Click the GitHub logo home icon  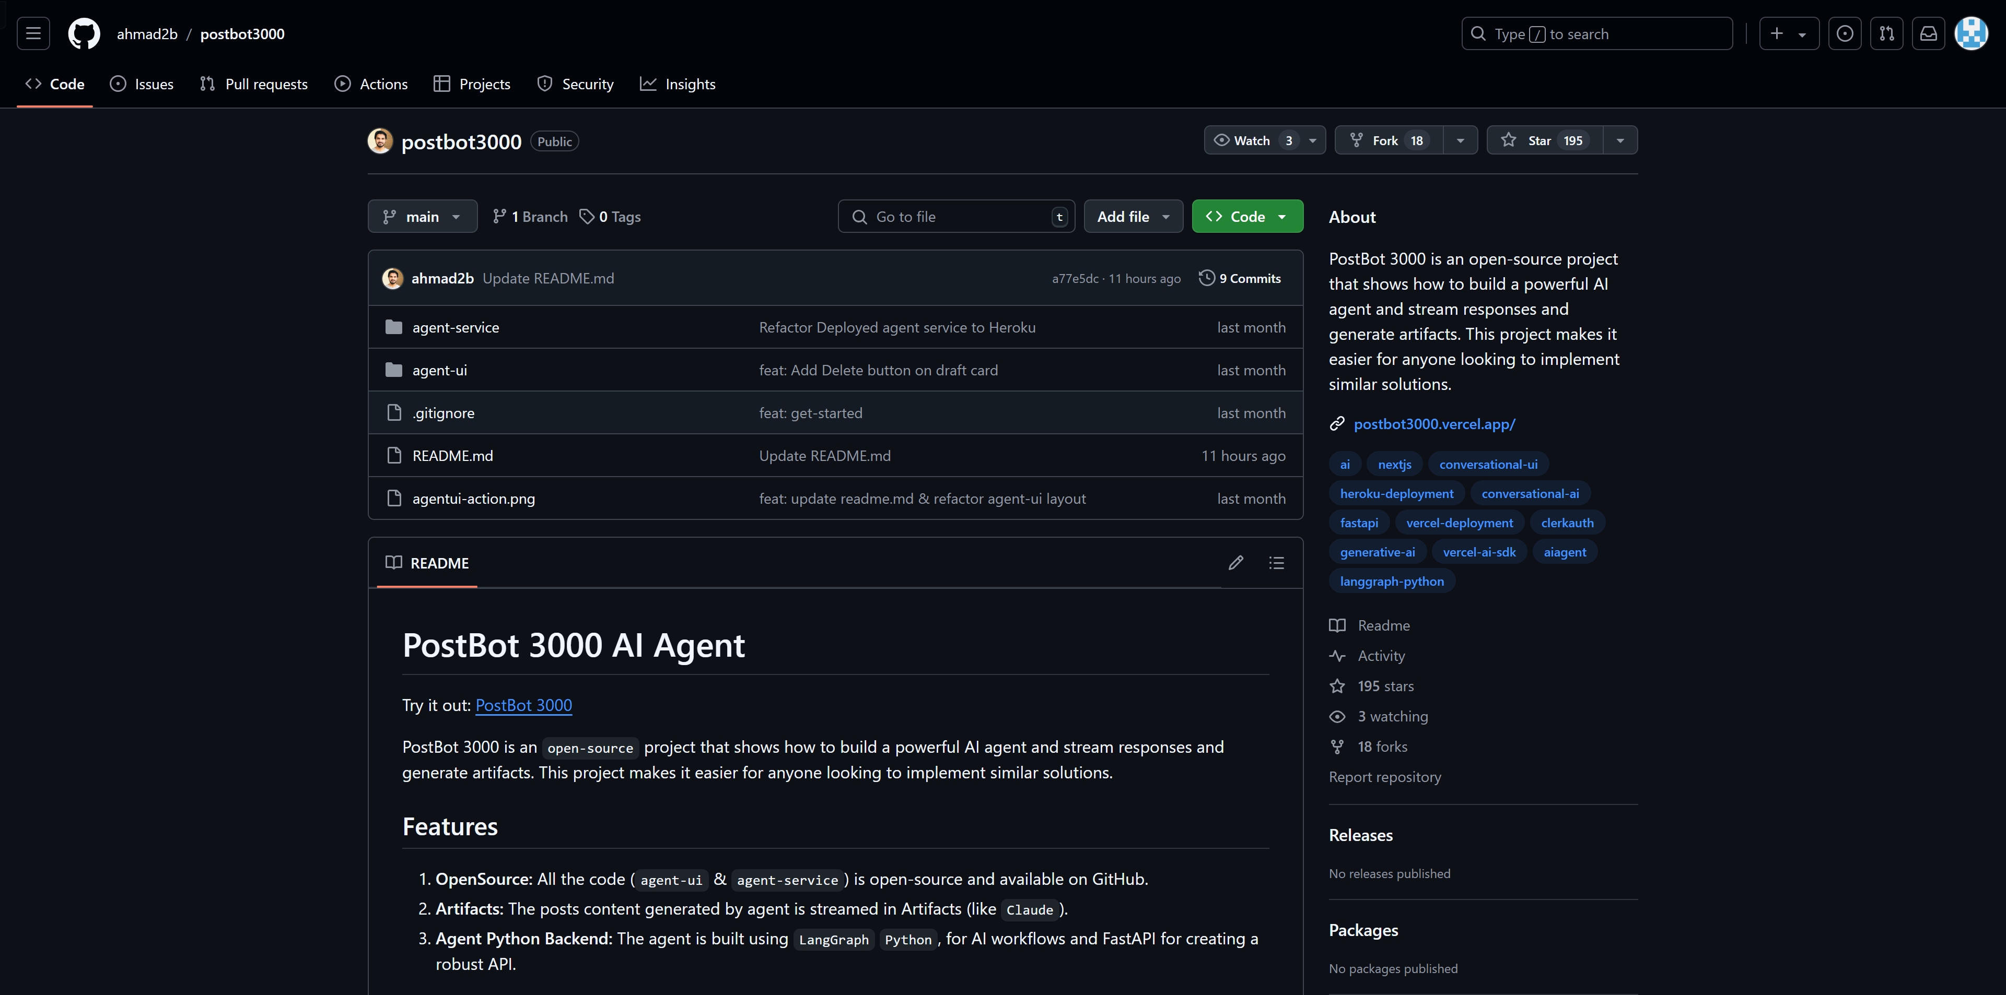84,33
